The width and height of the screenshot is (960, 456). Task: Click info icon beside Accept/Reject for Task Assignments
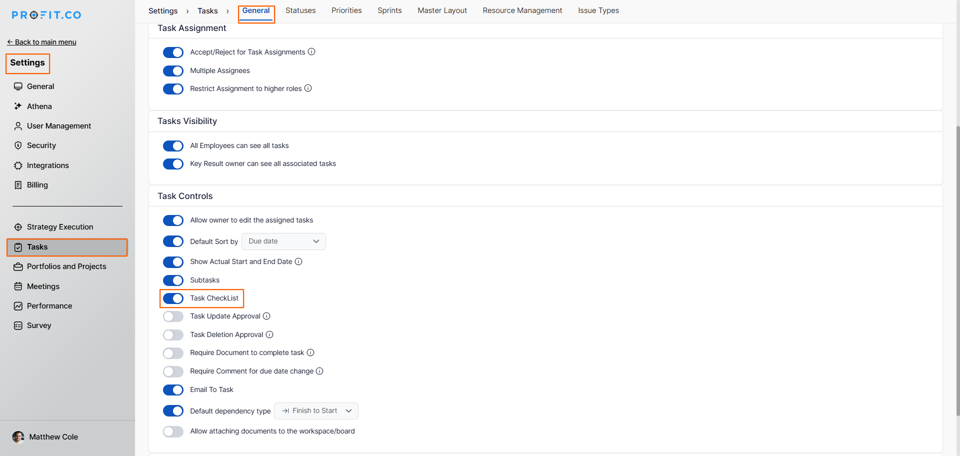(311, 52)
